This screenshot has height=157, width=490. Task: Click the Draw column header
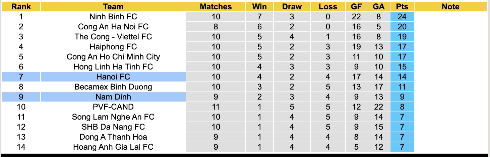point(292,7)
